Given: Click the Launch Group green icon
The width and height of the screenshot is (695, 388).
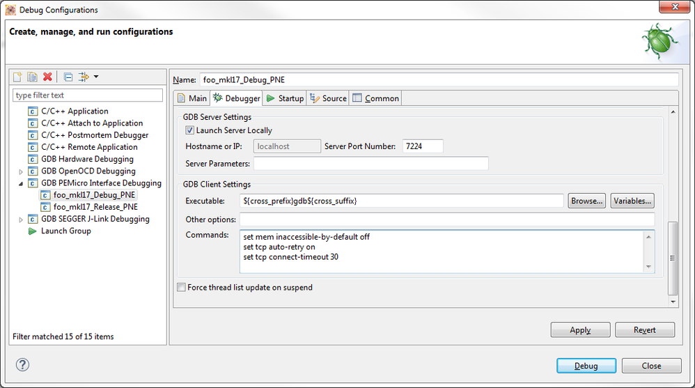Looking at the screenshot, I should click(32, 231).
